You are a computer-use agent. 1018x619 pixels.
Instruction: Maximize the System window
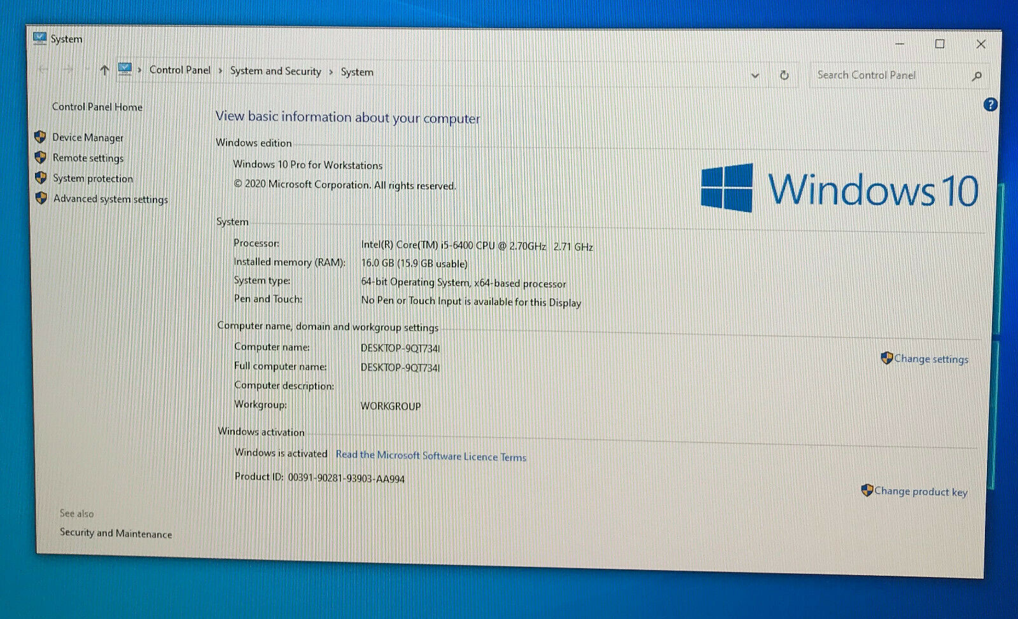coord(940,44)
